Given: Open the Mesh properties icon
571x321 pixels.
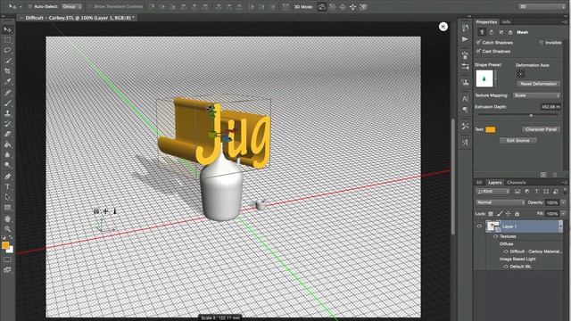Looking at the screenshot, I should tap(482, 32).
